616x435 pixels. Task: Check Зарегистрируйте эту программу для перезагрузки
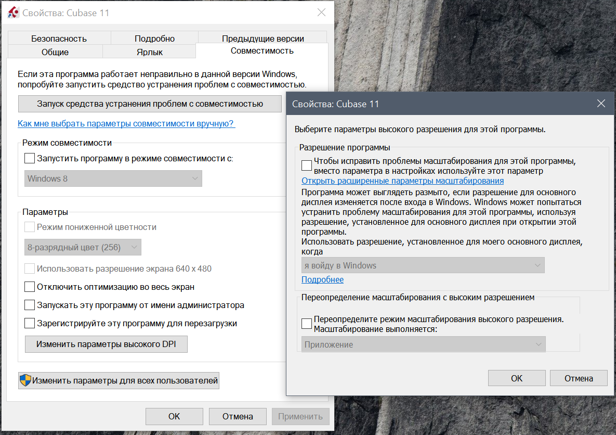30,323
